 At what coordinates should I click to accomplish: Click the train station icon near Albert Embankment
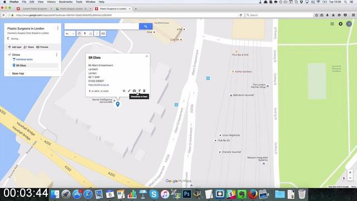pyautogui.click(x=176, y=105)
